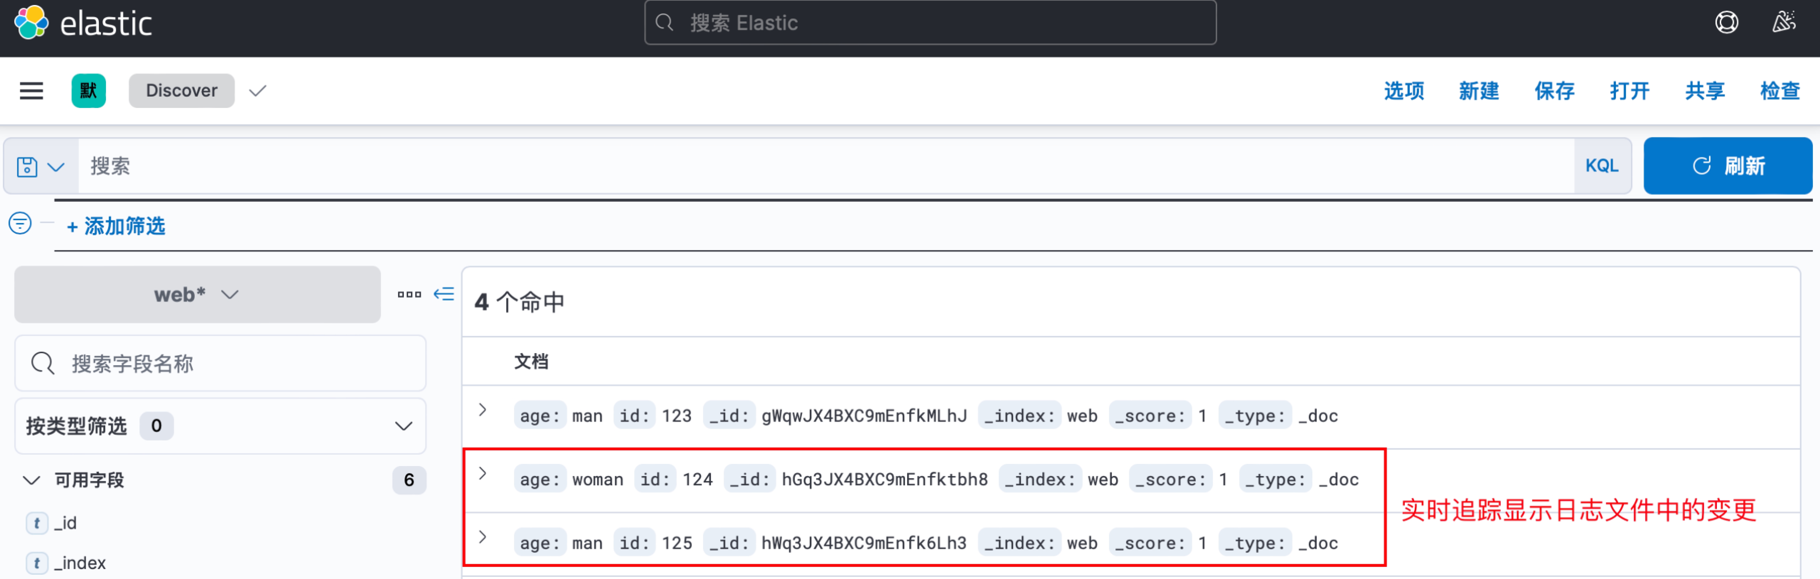Viewport: 1820px width, 579px height.
Task: Collapse the field sidebar arrow icon
Action: click(x=444, y=294)
